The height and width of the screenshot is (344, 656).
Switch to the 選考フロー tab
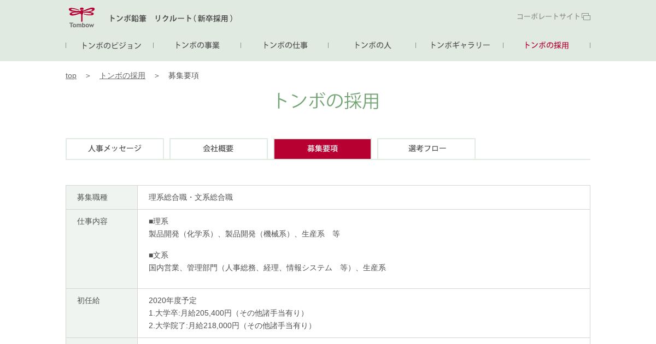[x=426, y=149]
